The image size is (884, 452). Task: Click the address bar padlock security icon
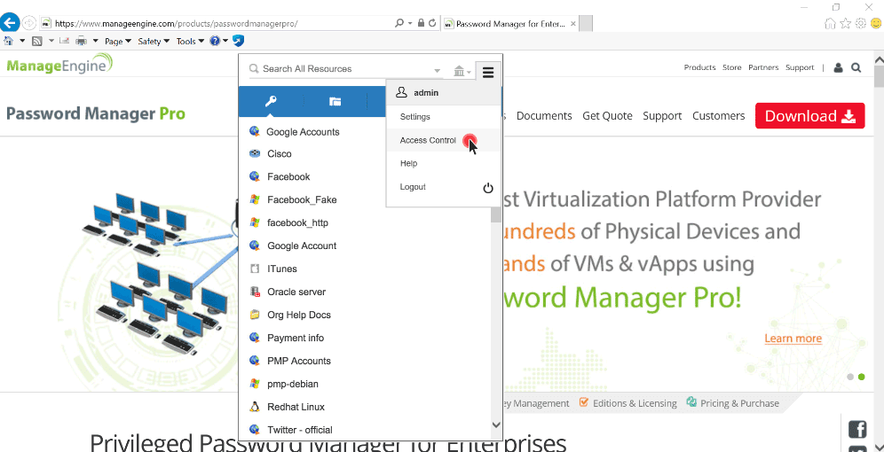(x=421, y=23)
